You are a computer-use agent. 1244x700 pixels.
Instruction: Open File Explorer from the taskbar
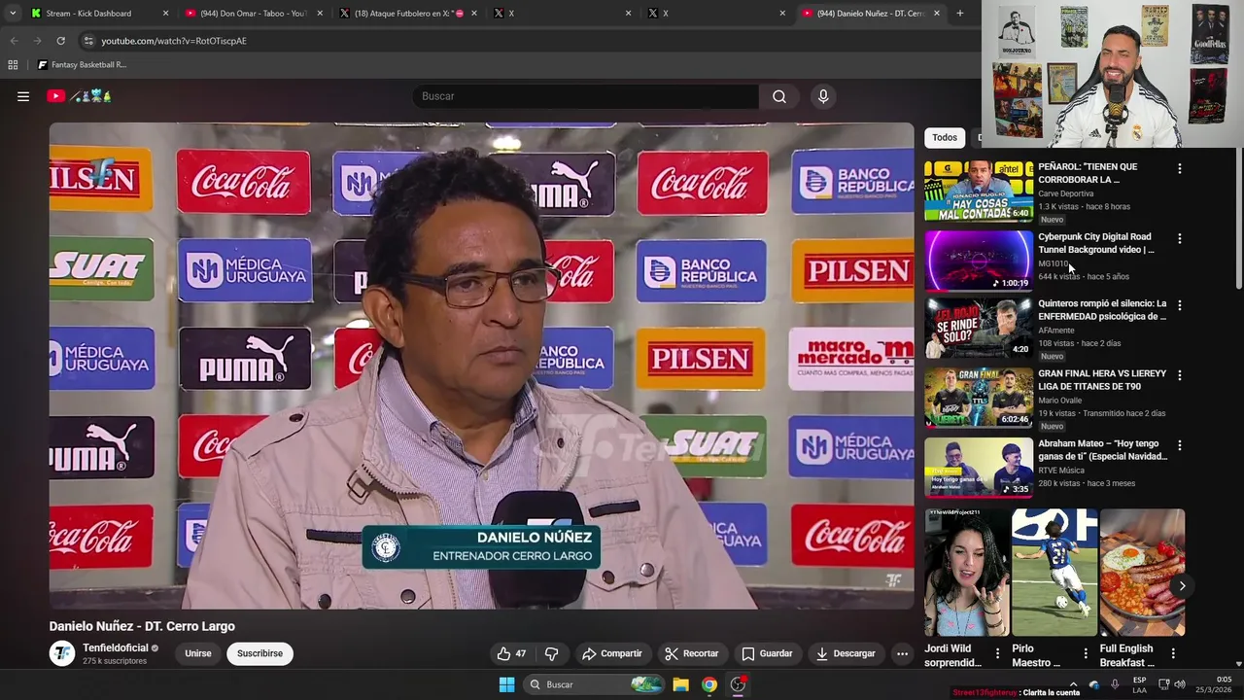click(680, 684)
